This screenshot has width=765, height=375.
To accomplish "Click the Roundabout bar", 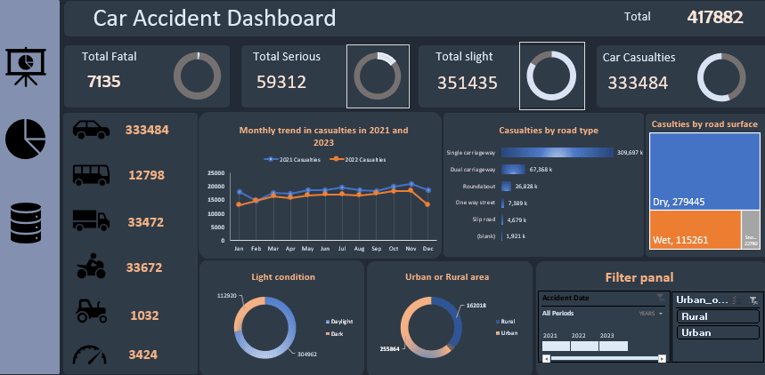I will click(x=506, y=186).
